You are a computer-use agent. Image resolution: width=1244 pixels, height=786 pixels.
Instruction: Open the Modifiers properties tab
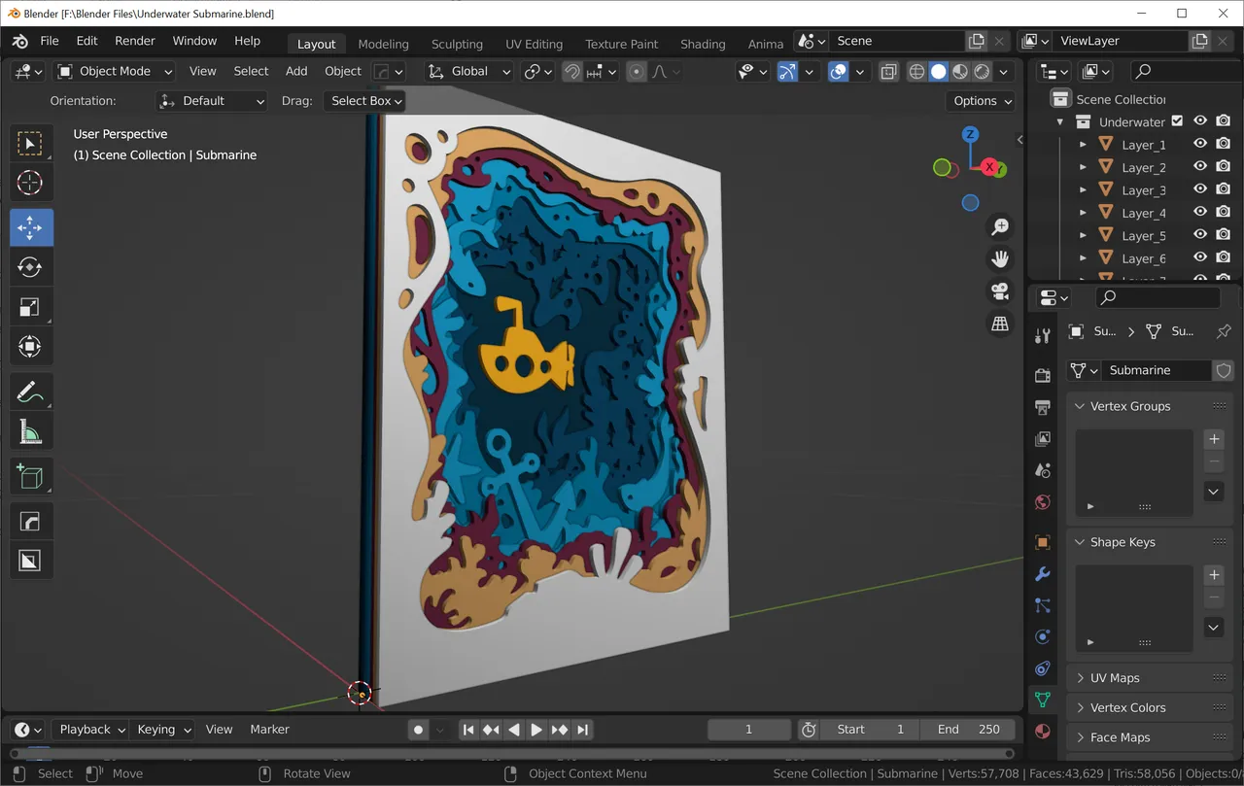click(1043, 573)
